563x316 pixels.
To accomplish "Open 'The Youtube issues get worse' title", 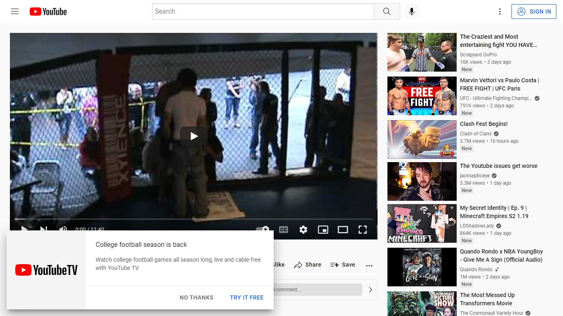I will [x=499, y=166].
